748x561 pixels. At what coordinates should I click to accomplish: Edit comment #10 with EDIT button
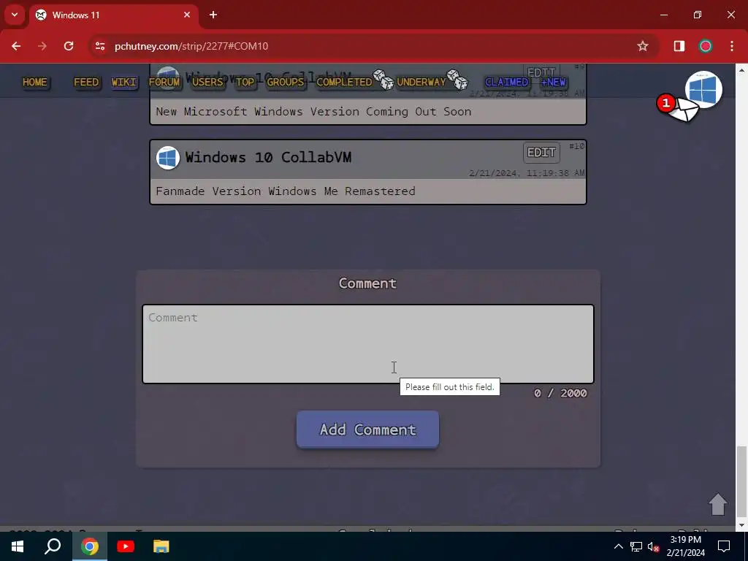(x=541, y=153)
